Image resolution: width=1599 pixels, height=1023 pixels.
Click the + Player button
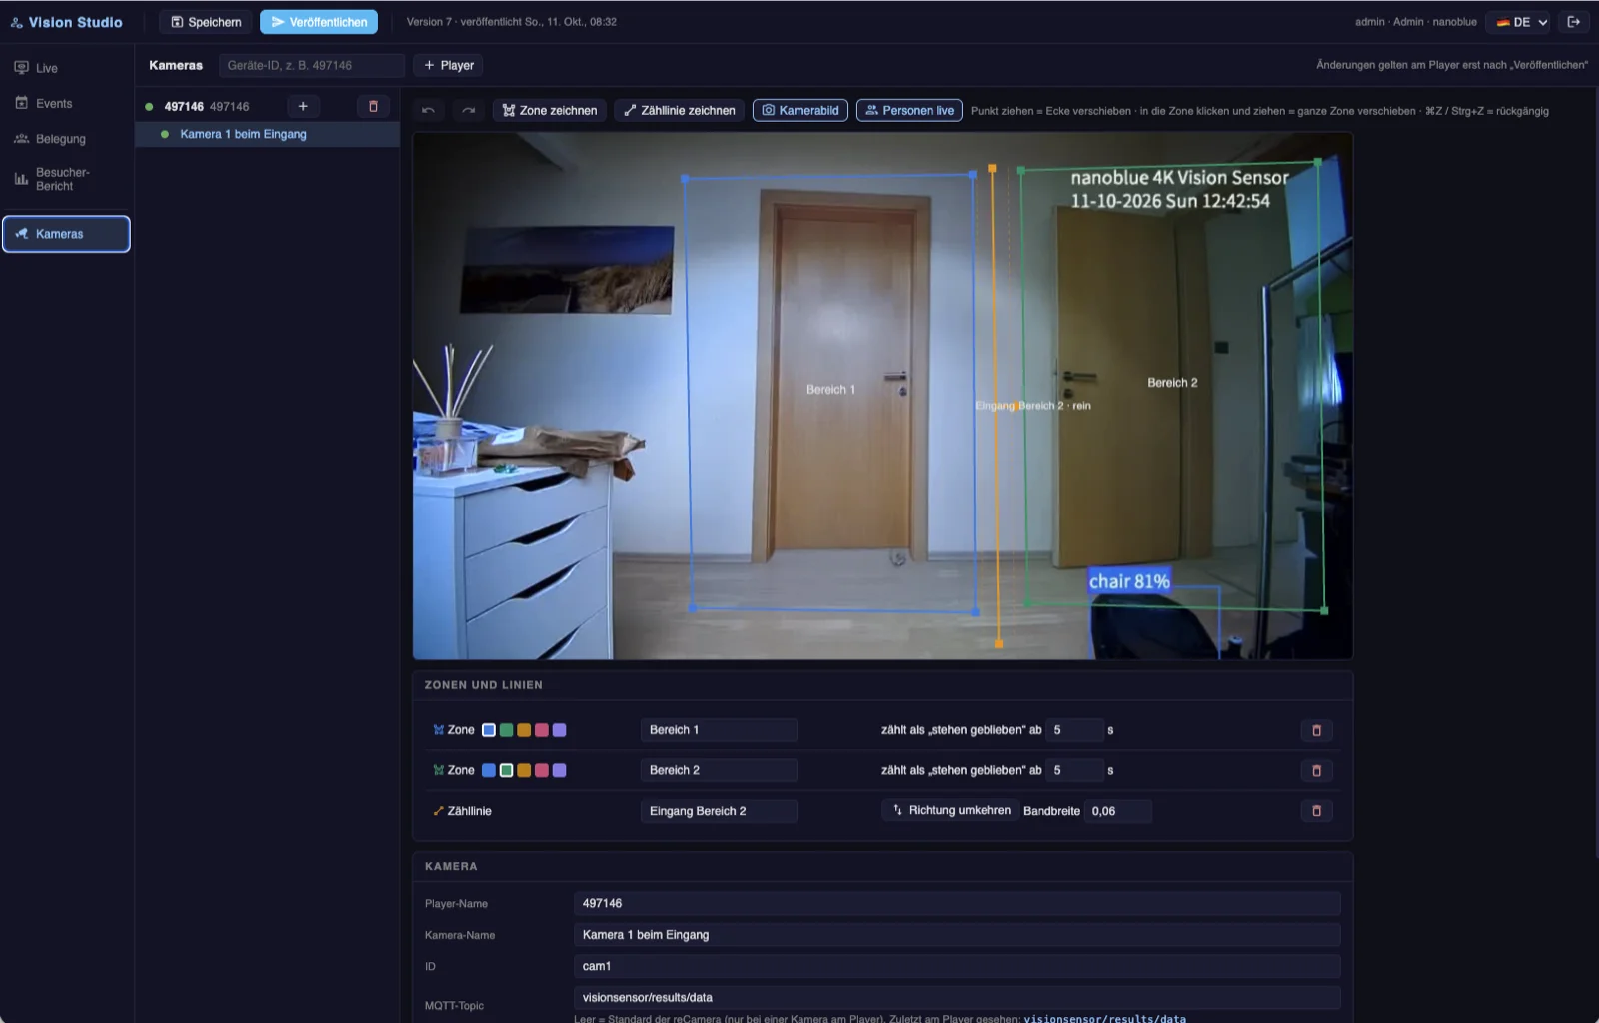pyautogui.click(x=449, y=65)
